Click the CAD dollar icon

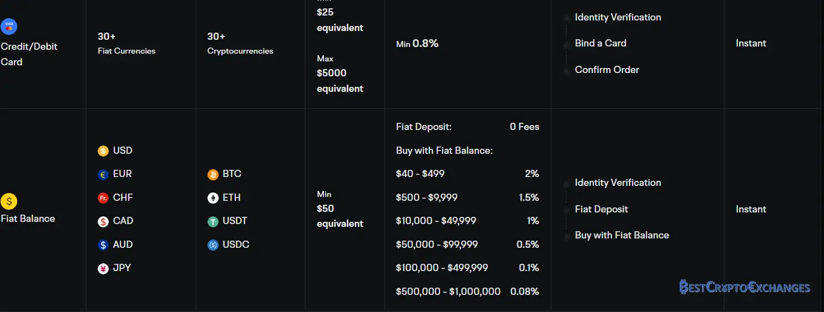pos(103,221)
